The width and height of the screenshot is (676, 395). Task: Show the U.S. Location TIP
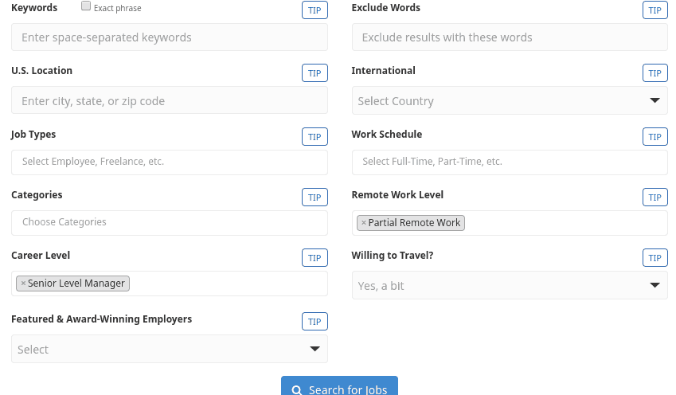(315, 73)
